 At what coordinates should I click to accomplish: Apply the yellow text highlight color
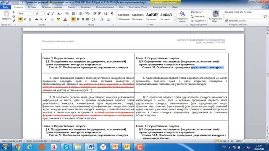(58, 19)
